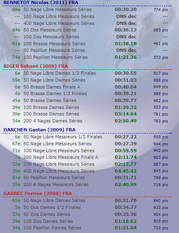Select the 917 pts score for Biger
This screenshot has width=179, height=233.
point(161,73)
